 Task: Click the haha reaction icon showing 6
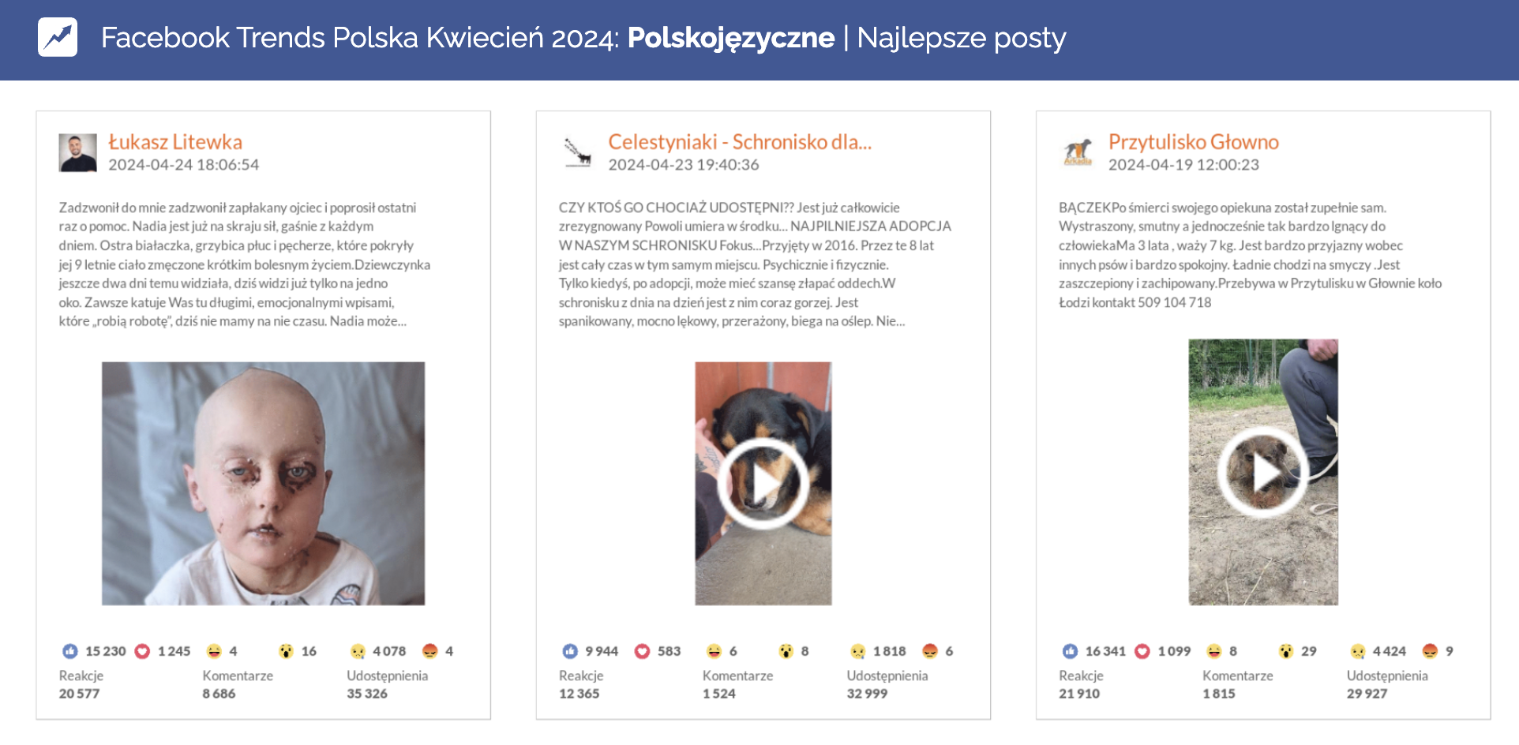[x=714, y=651]
